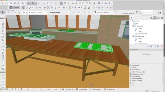Redo the action with redo arrow
This screenshot has width=165, height=92.
(6, 3)
